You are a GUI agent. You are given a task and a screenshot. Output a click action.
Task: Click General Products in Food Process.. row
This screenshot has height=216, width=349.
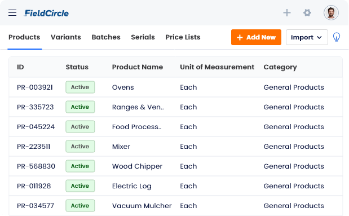(294, 127)
